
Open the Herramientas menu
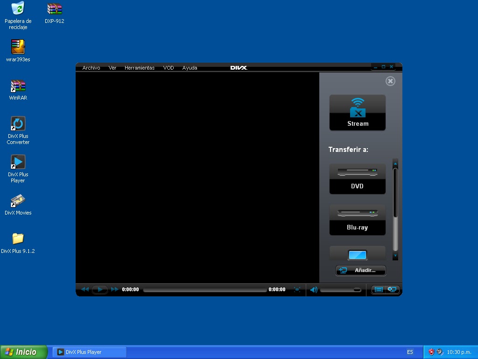[139, 68]
